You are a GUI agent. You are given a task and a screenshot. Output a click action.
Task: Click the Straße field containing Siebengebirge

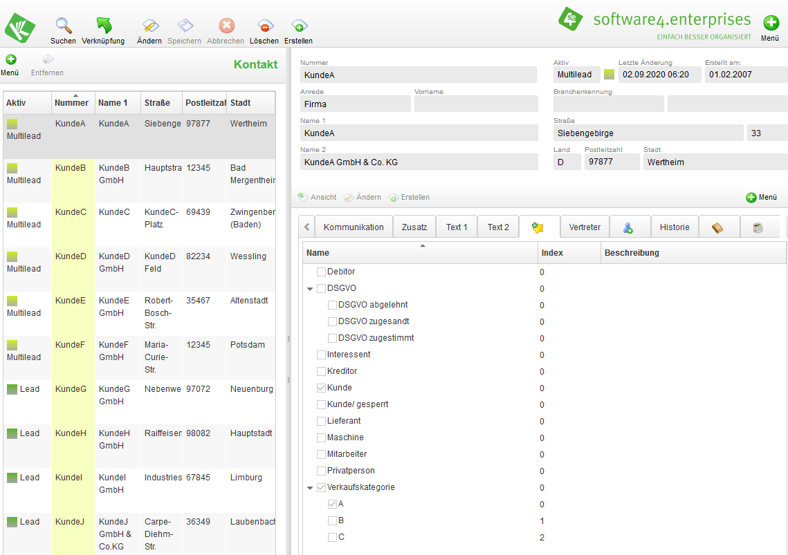tap(648, 133)
